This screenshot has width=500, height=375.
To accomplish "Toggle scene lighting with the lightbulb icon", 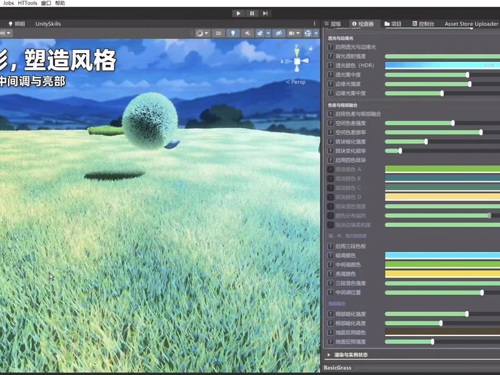I will pos(233,33).
